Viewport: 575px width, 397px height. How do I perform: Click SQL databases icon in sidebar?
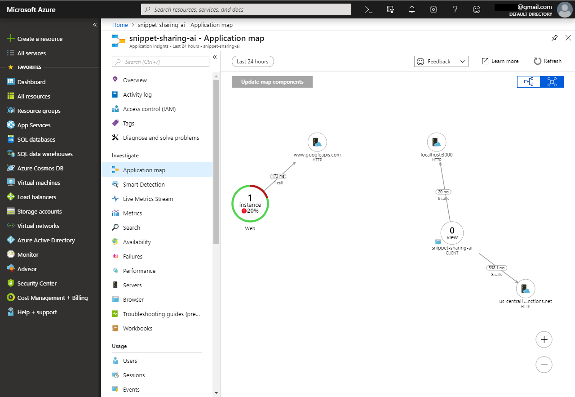(x=11, y=139)
